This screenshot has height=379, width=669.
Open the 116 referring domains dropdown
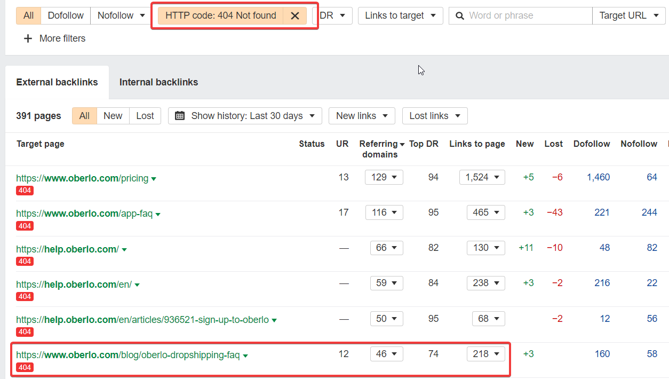pos(384,212)
